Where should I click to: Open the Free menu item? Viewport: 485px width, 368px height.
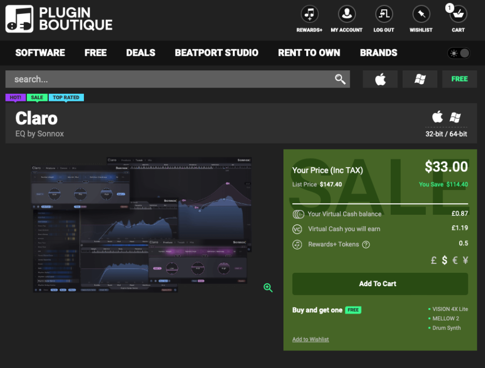(x=95, y=53)
